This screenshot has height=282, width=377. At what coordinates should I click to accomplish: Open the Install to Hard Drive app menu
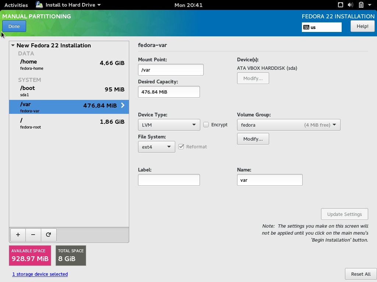(x=68, y=5)
